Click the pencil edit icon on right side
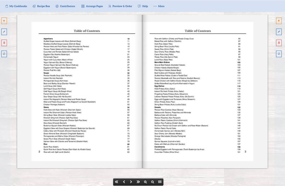Viewport: 285px width, 186px height. coord(279,32)
